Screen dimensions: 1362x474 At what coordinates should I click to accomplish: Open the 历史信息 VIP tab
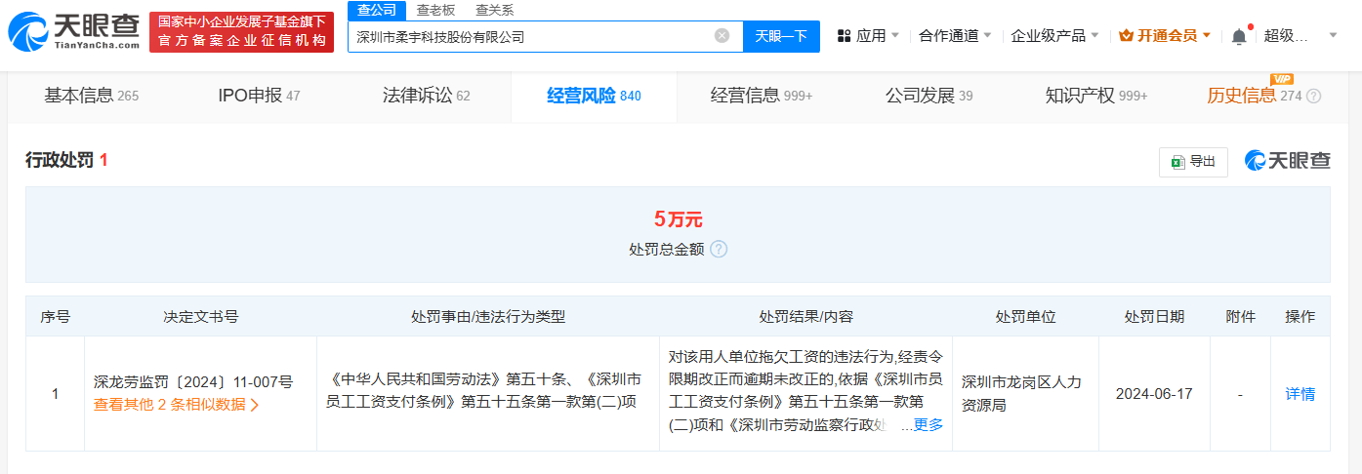[x=1255, y=96]
